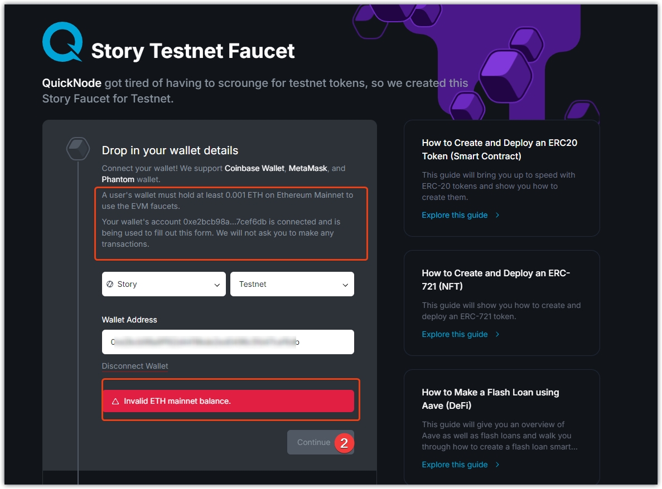Click the Disconnect Wallet link

point(135,366)
